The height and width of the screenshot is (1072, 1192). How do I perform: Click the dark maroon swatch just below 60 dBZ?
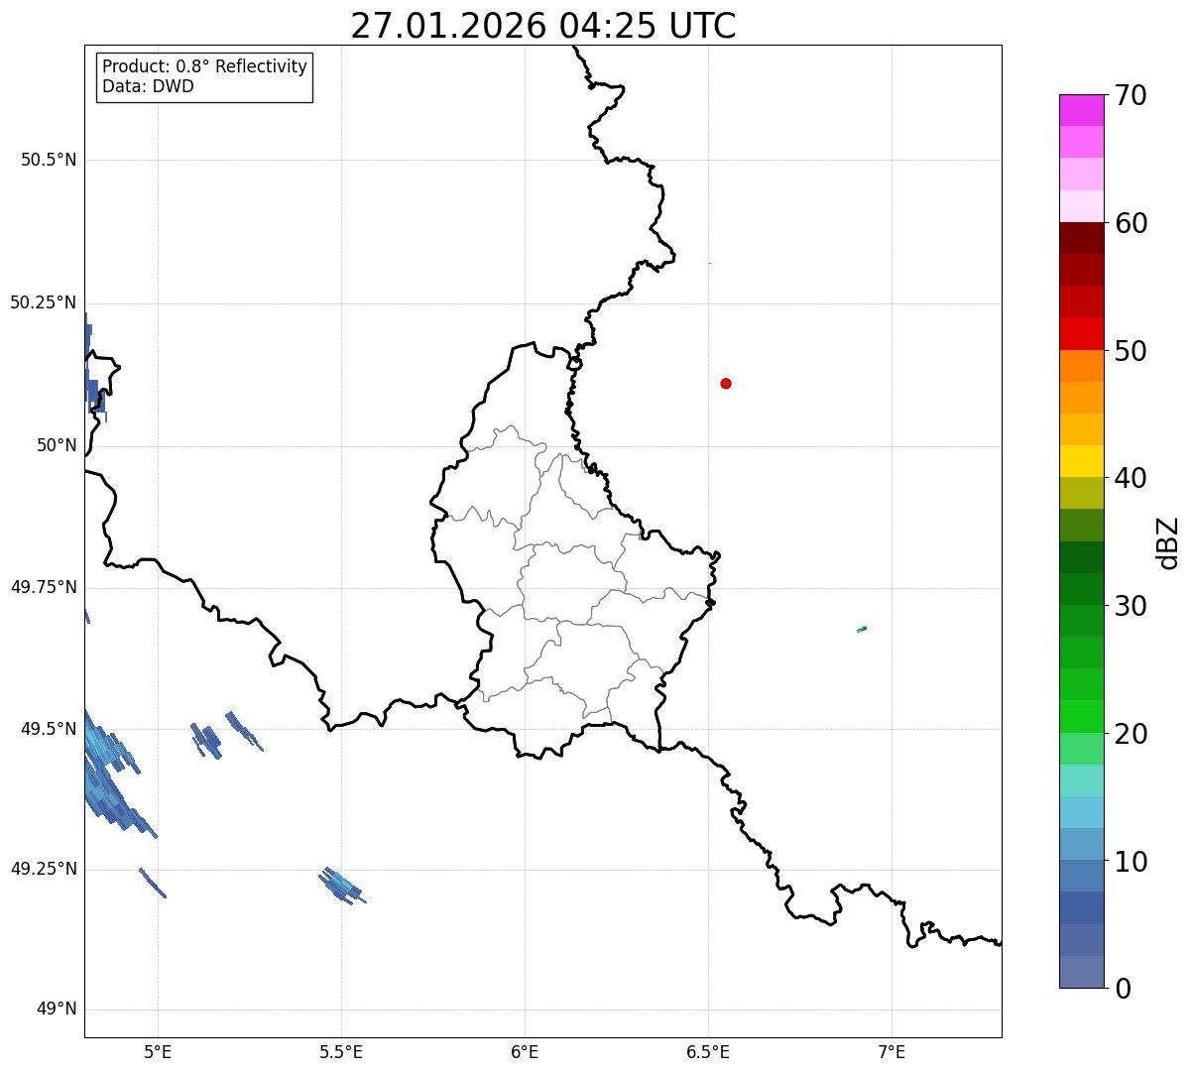click(x=1081, y=238)
